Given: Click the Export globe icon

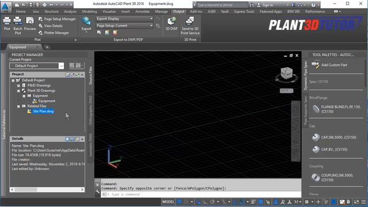Looking at the screenshot, I should click(x=86, y=21).
